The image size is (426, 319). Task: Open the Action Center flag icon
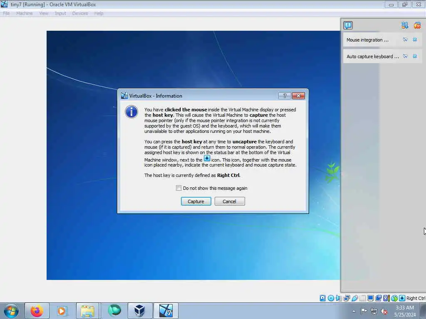(x=364, y=311)
